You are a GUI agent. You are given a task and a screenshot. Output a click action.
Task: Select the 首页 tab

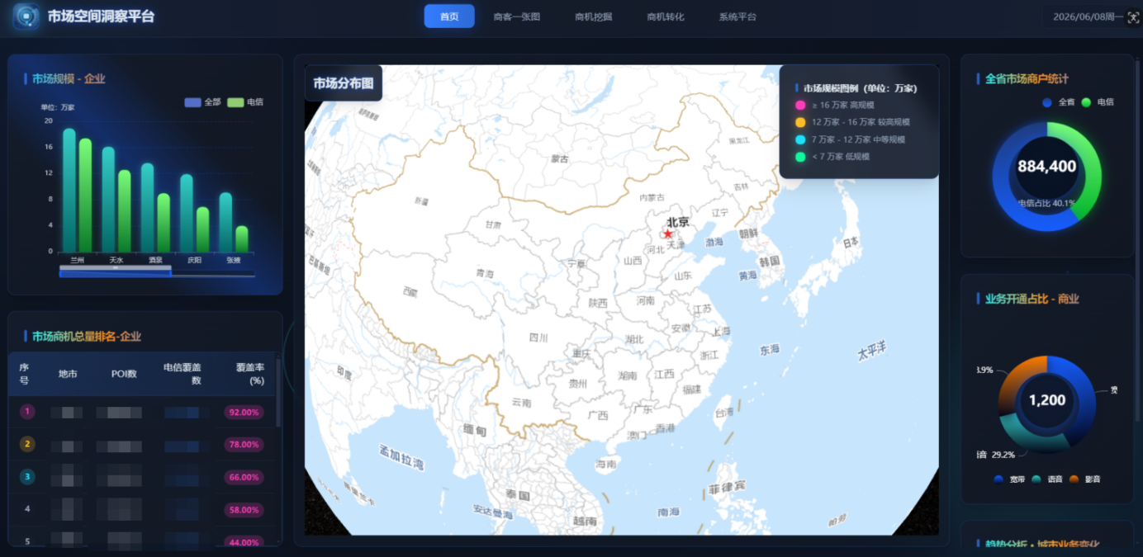click(x=449, y=17)
